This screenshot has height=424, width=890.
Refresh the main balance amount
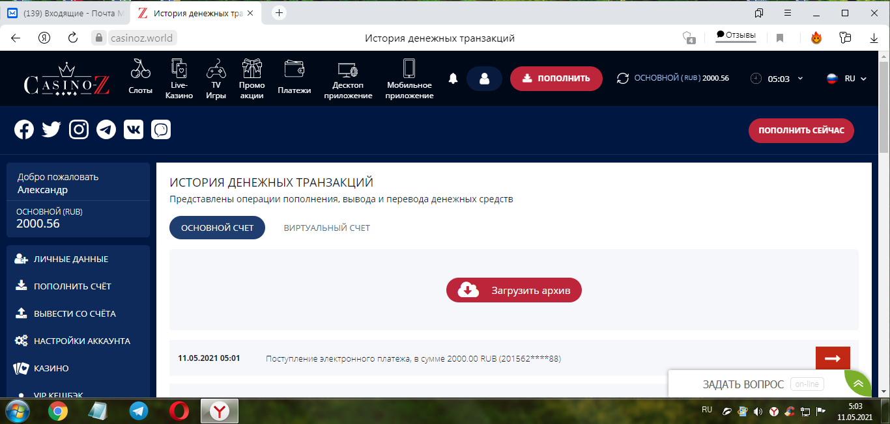tap(623, 79)
